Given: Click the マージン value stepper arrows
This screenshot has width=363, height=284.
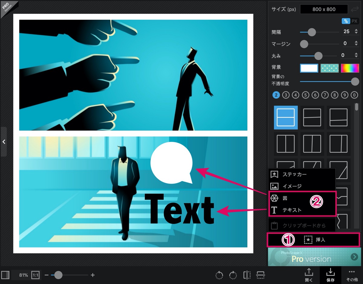Looking at the screenshot, I should 356,43.
